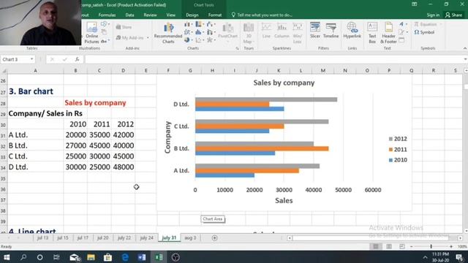Viewport: 468px width, 263px height.
Task: Open Word from the taskbar
Action: pyautogui.click(x=142, y=257)
